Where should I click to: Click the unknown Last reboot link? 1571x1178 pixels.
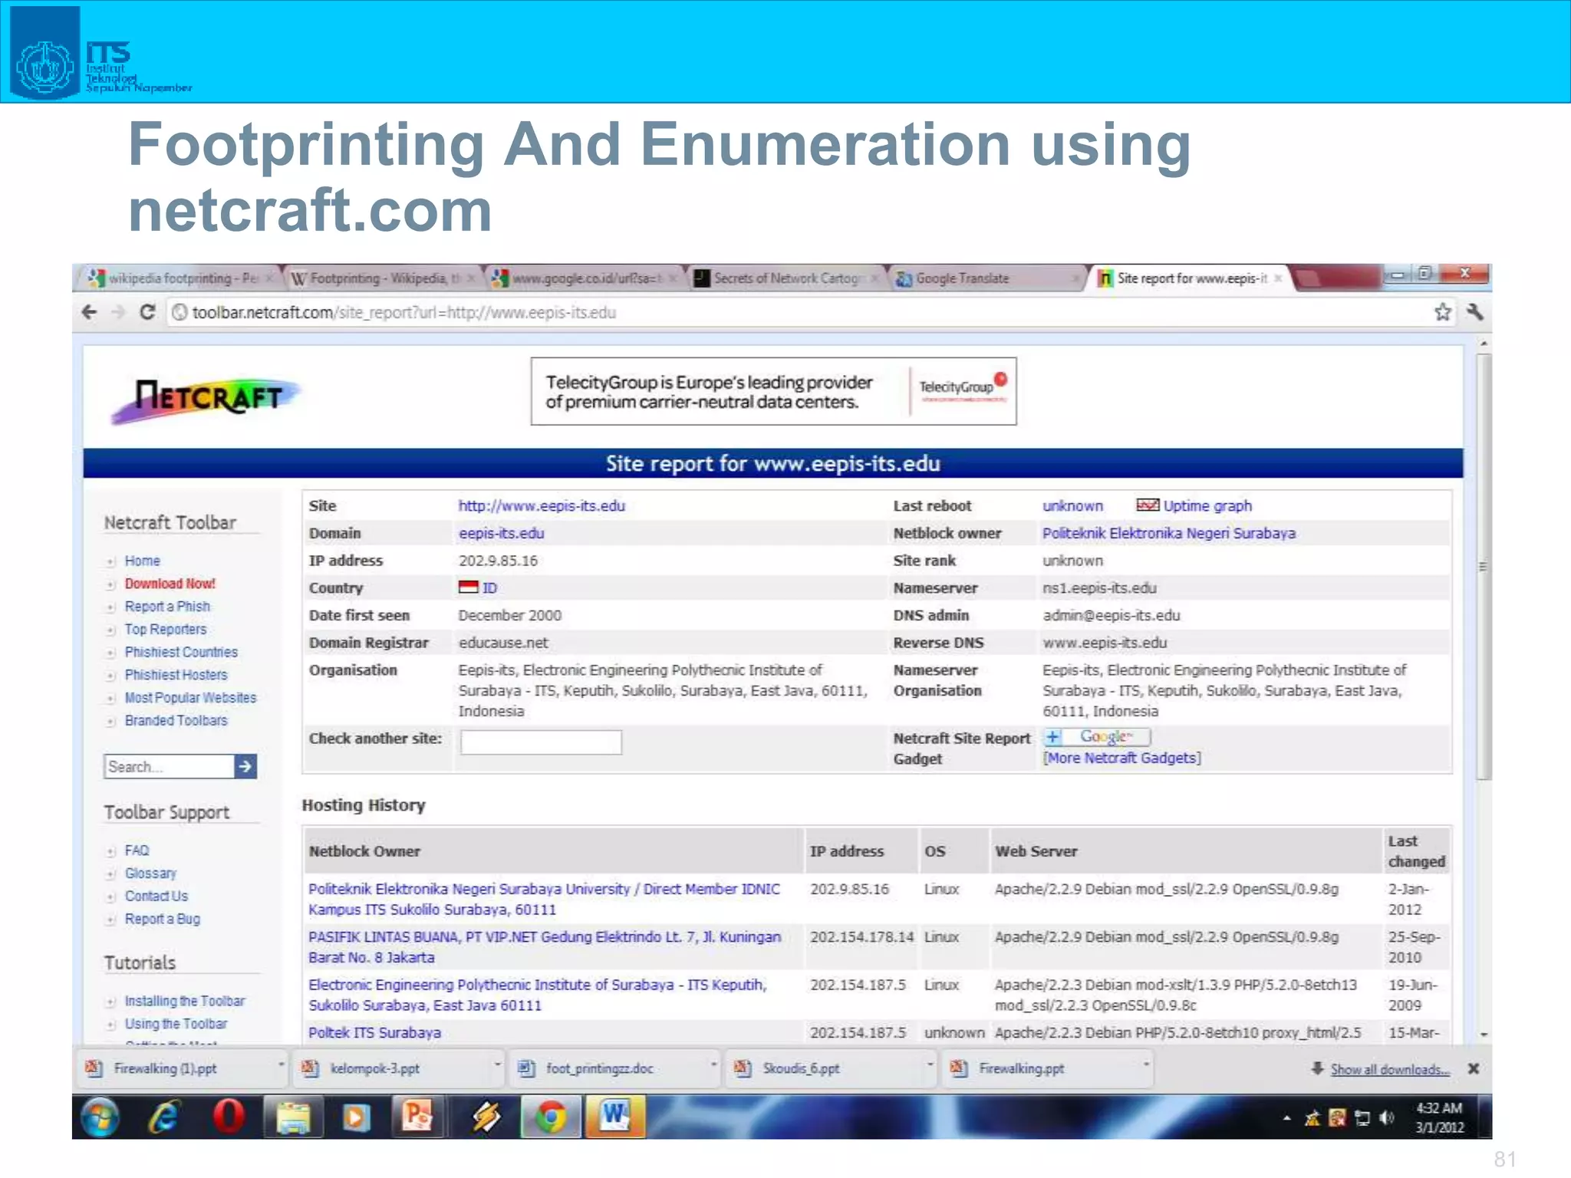1072,505
